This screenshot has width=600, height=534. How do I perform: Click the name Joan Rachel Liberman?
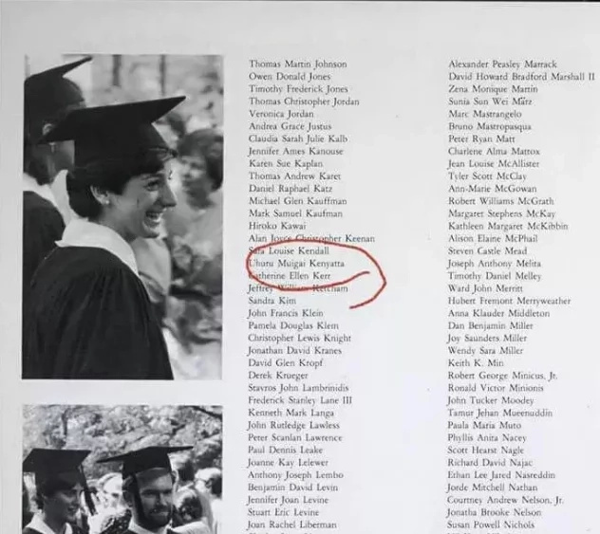tap(292, 525)
